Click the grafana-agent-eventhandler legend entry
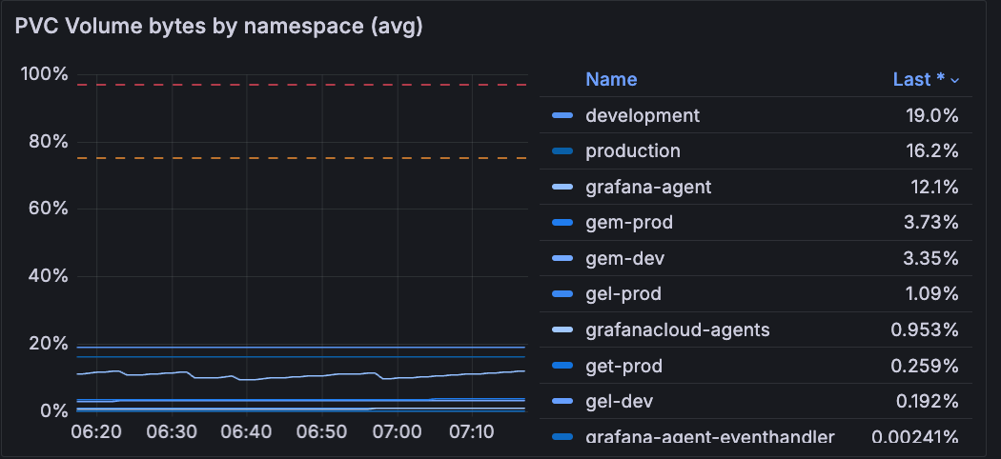The width and height of the screenshot is (1001, 459). [x=709, y=437]
